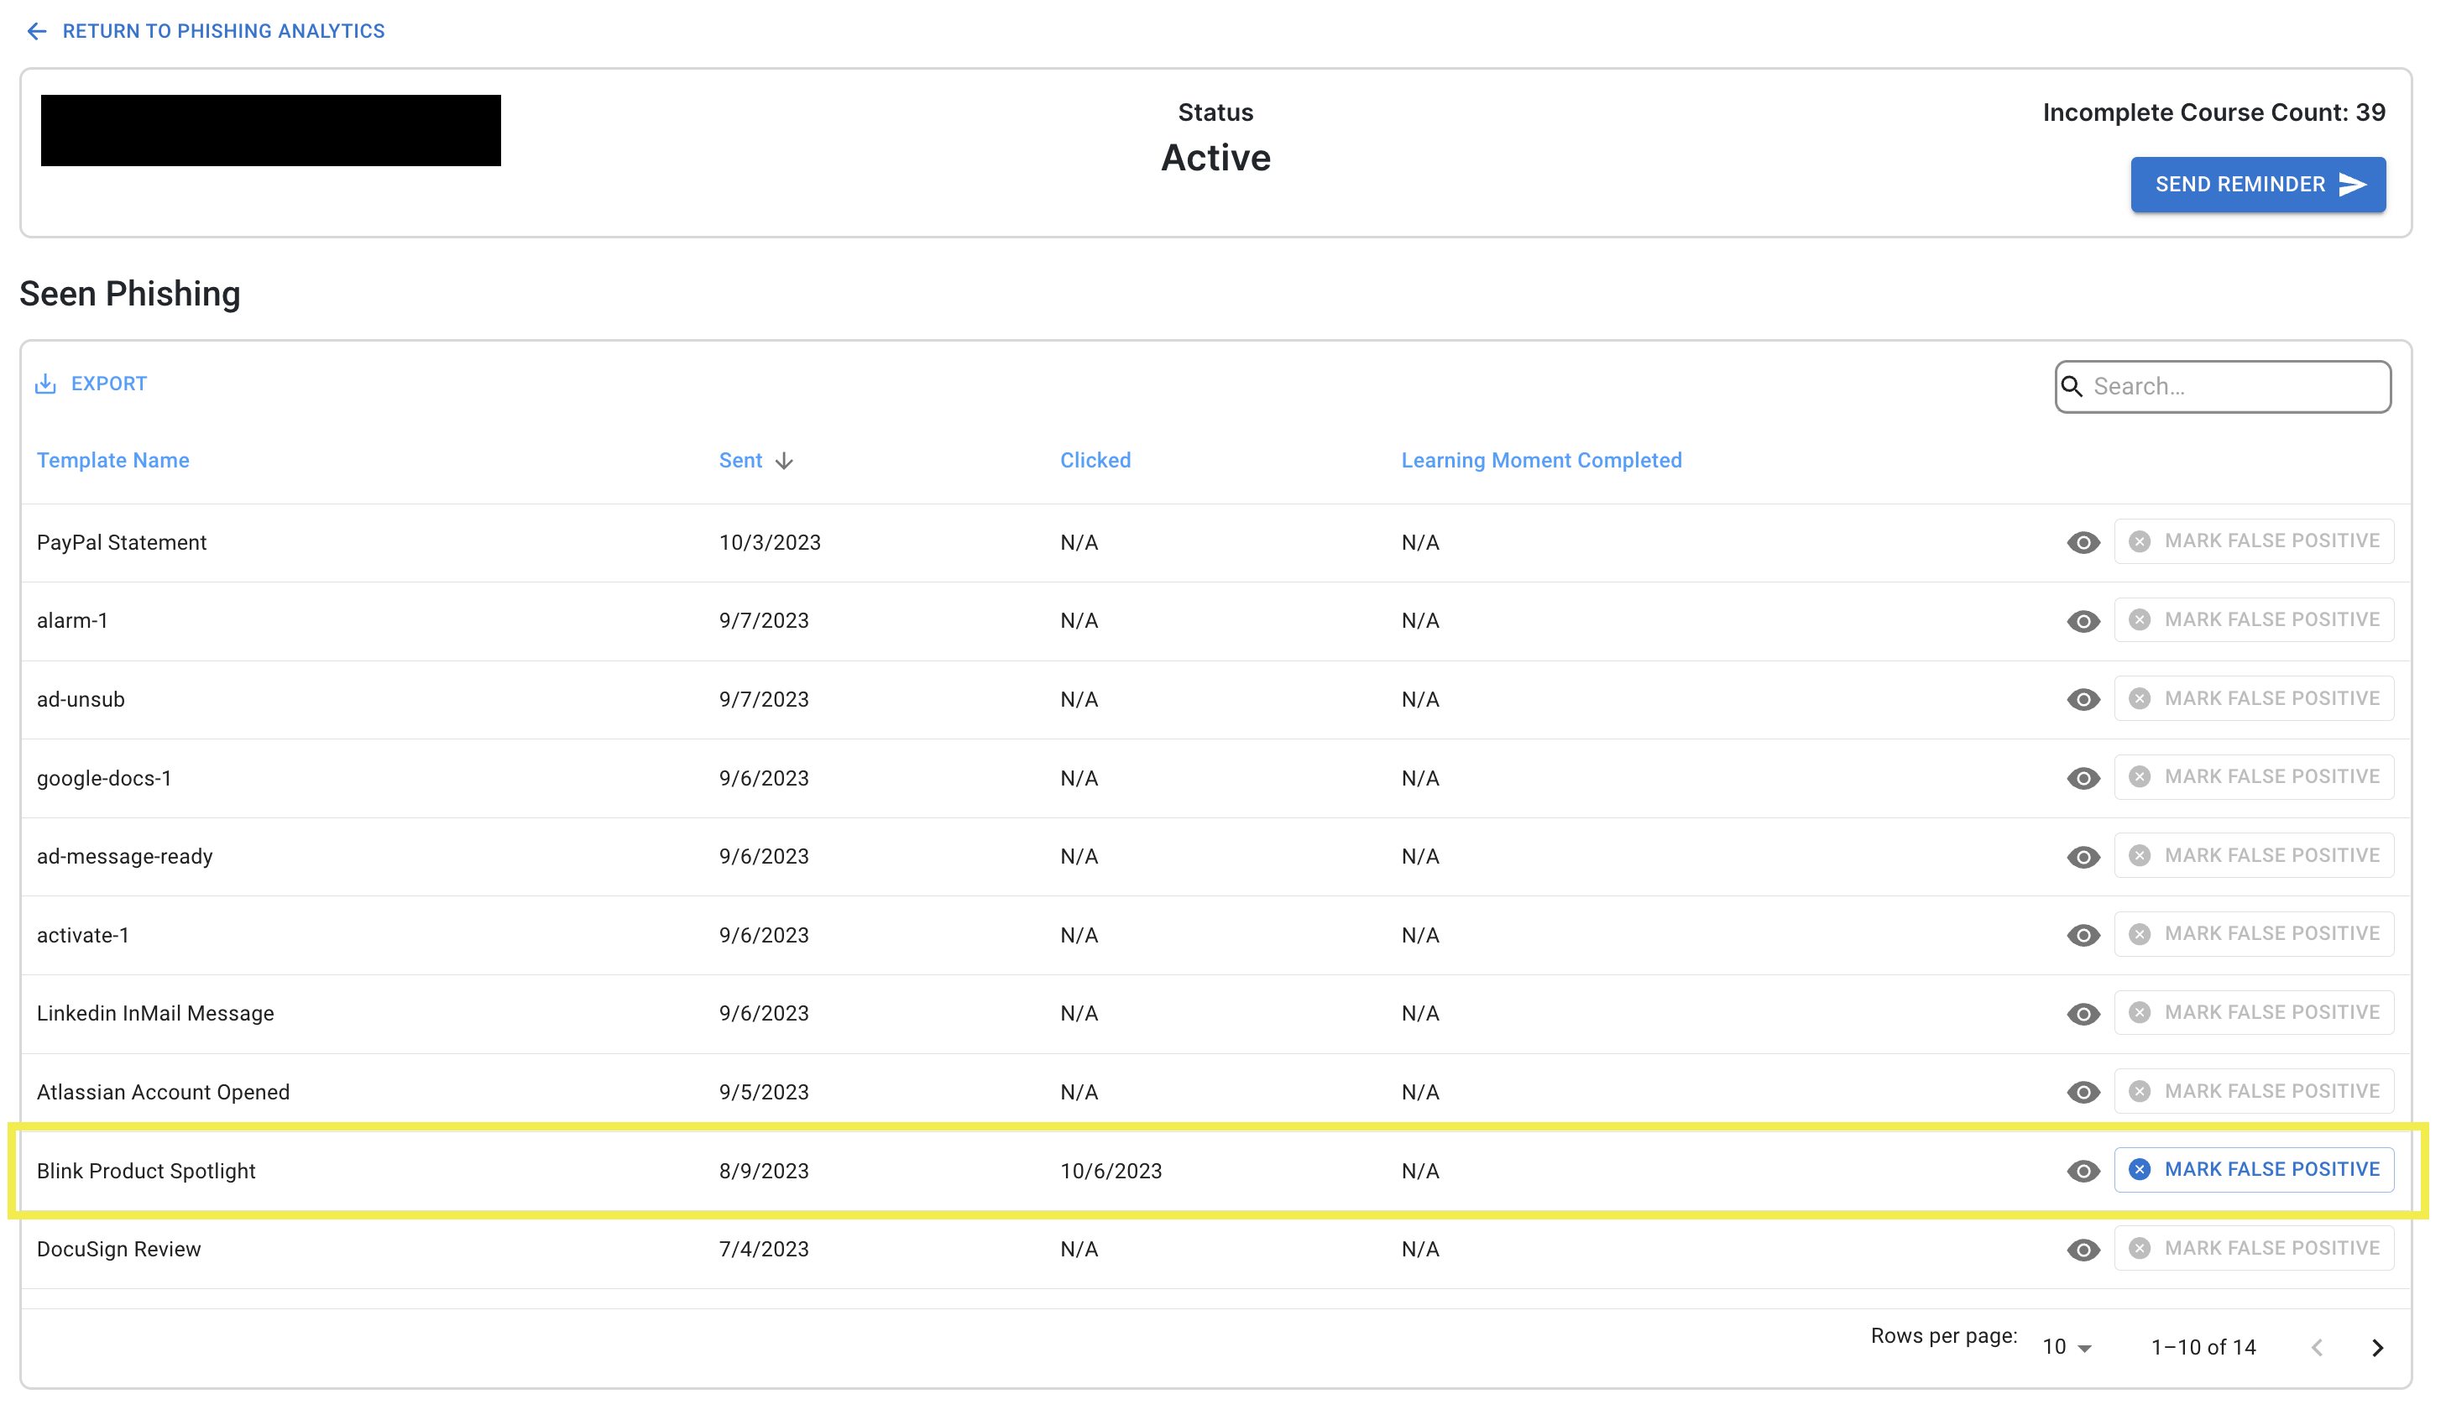
Task: View DocuSign Review template eye icon
Action: pos(2083,1250)
